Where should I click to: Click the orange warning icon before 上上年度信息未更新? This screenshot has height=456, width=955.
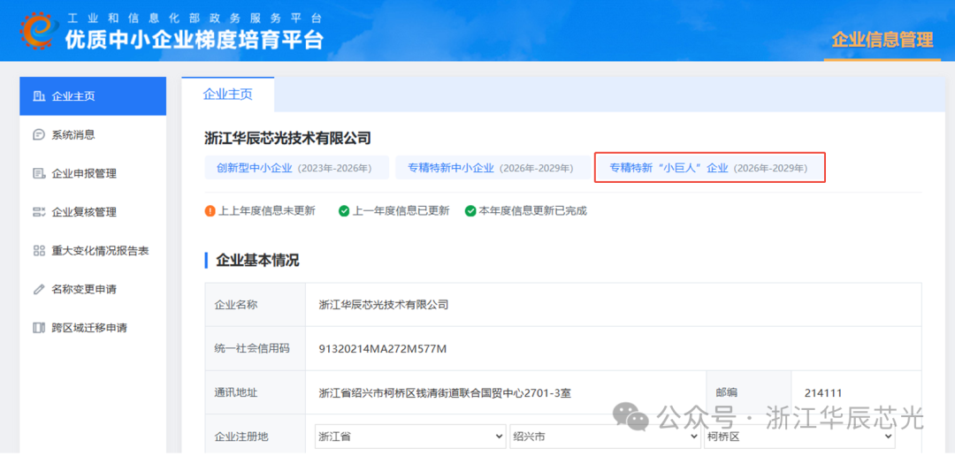click(x=210, y=211)
